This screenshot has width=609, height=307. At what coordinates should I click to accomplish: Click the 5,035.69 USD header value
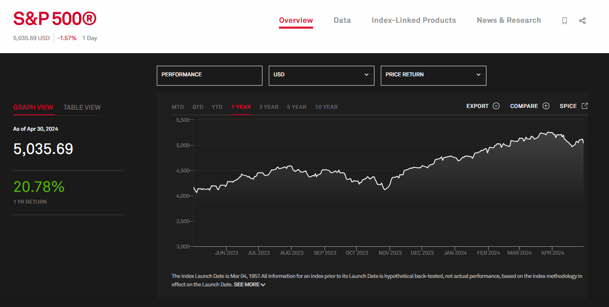tap(31, 38)
